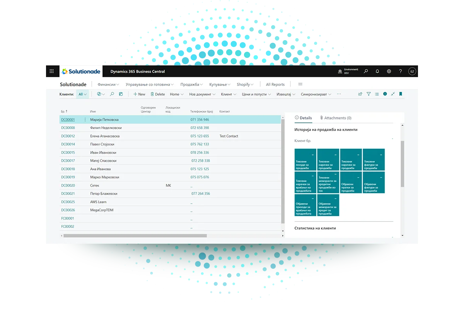
Task: Open customer DC00020 link
Action: (x=68, y=185)
